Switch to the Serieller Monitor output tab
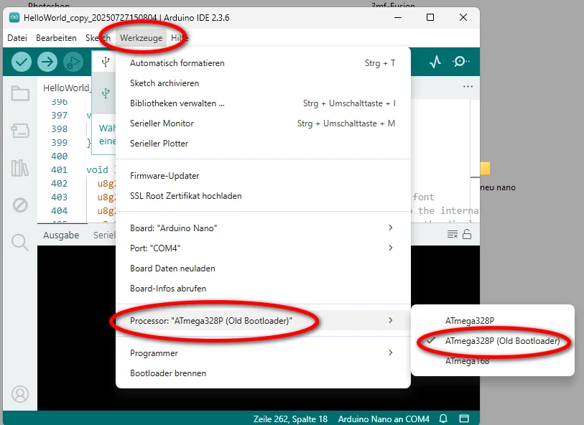Image resolution: width=584 pixels, height=425 pixels. (x=104, y=235)
